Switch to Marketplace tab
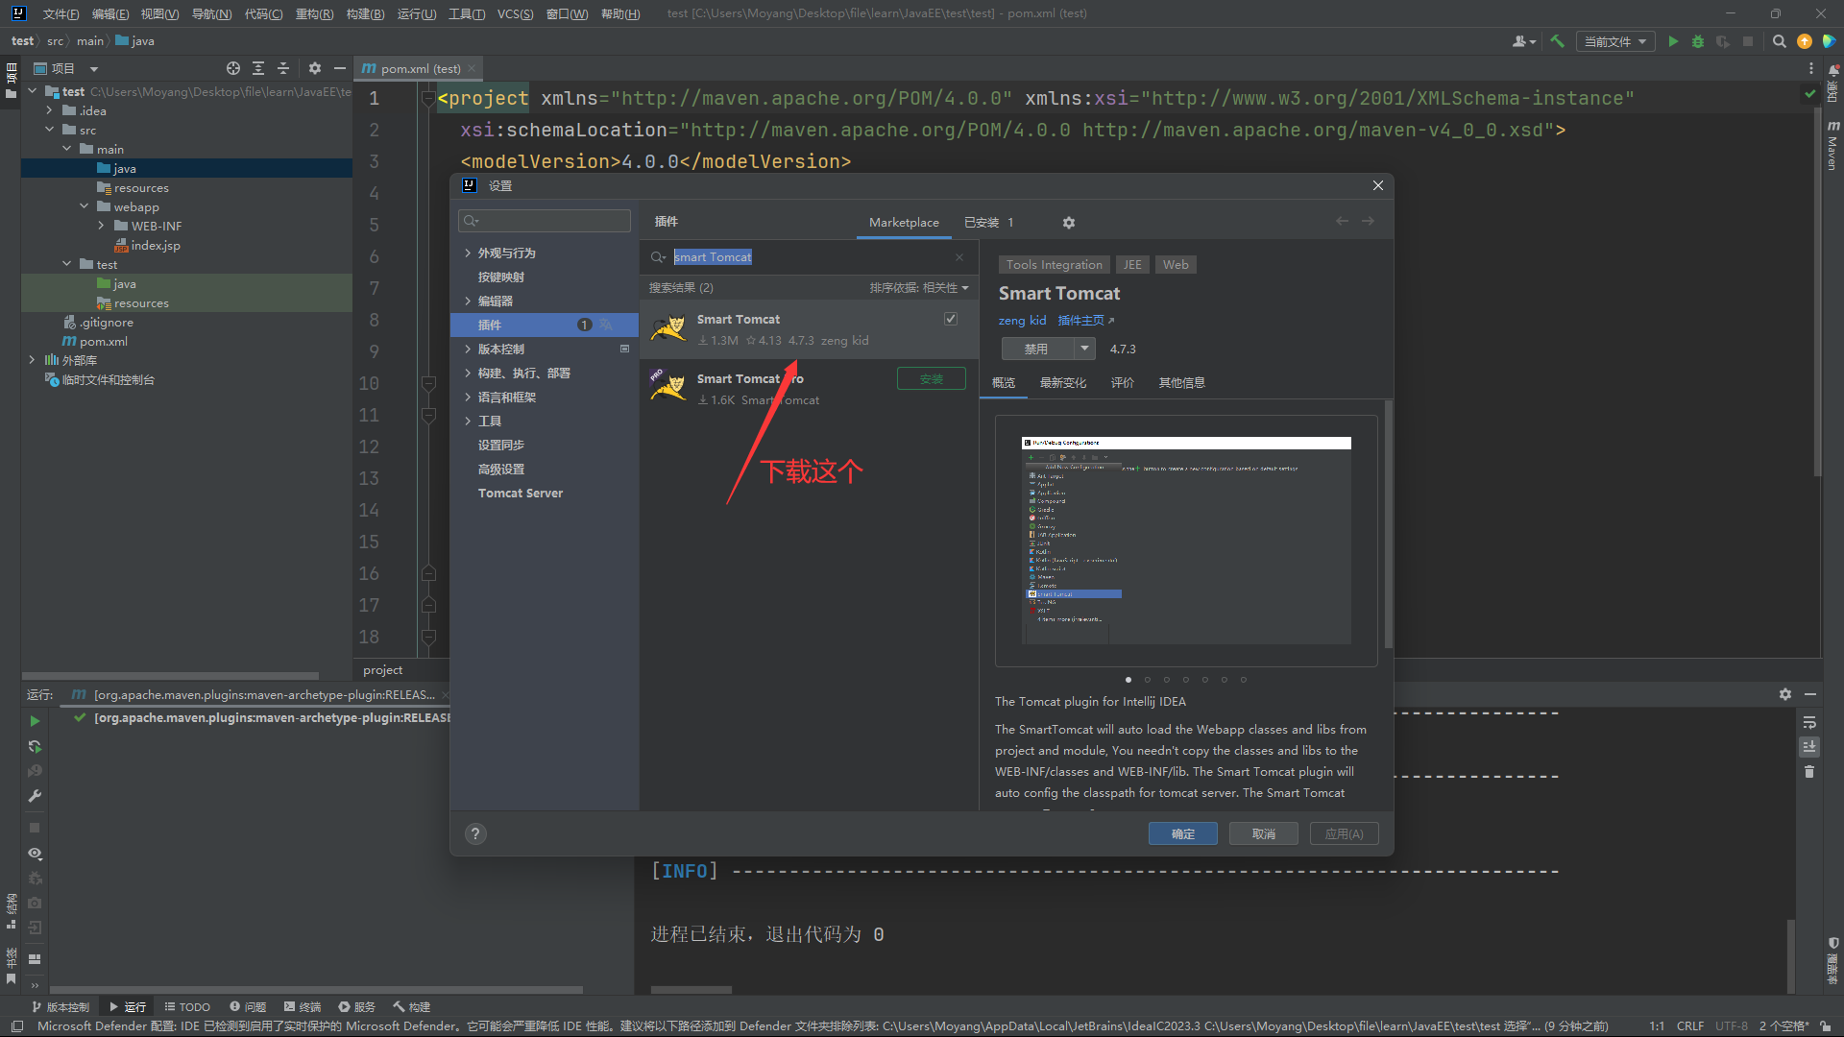The image size is (1844, 1037). [904, 223]
